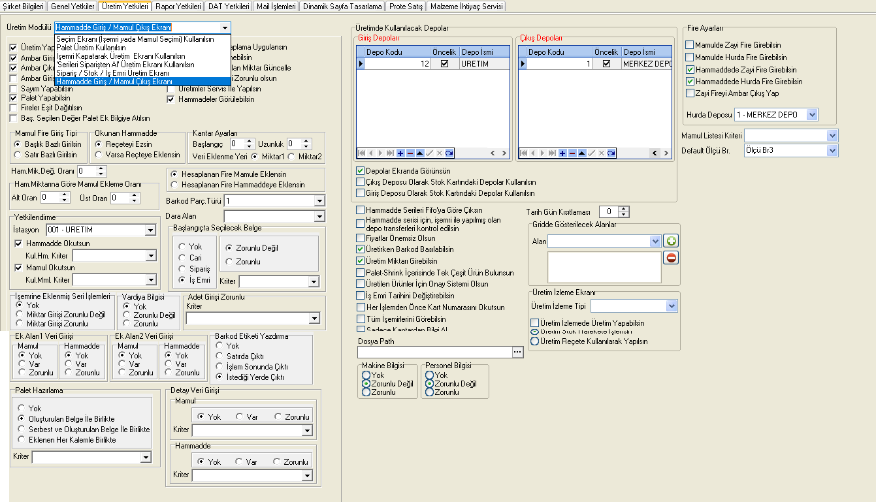The image size is (876, 502).
Task: Choose 'Palet Üretim Kullanılsın' from open list
Action: (x=91, y=48)
